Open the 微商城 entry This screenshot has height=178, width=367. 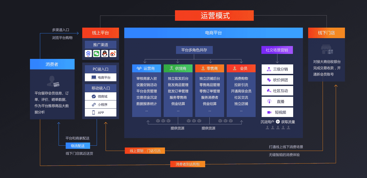101,96
